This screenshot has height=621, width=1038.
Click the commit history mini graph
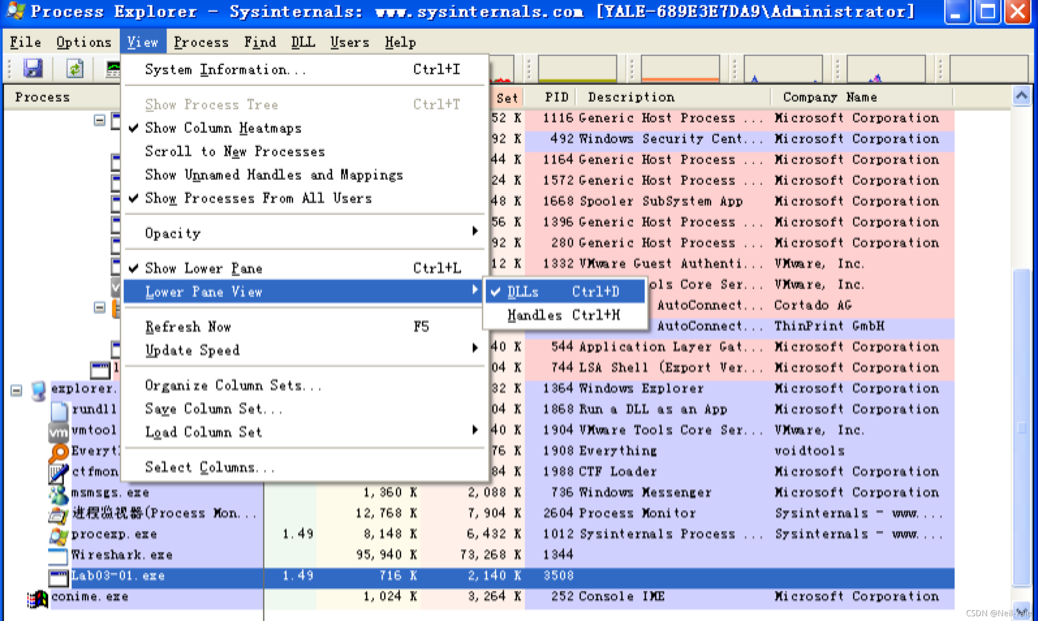point(577,69)
